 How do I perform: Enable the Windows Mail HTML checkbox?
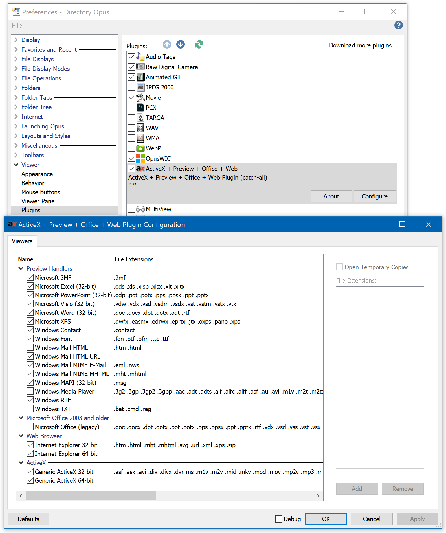(x=30, y=347)
